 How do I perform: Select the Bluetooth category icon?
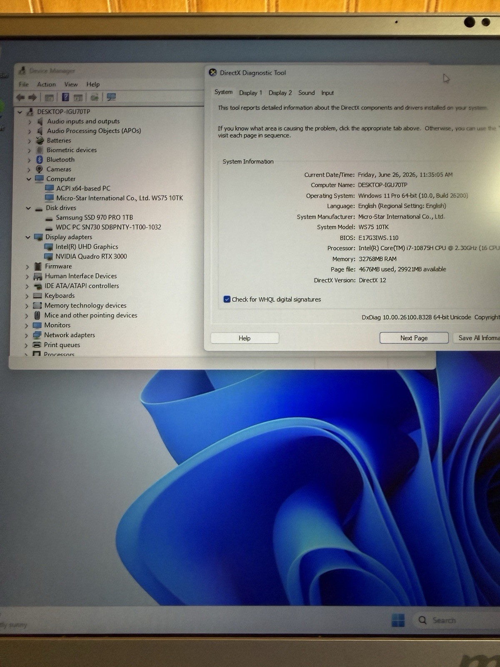click(40, 160)
